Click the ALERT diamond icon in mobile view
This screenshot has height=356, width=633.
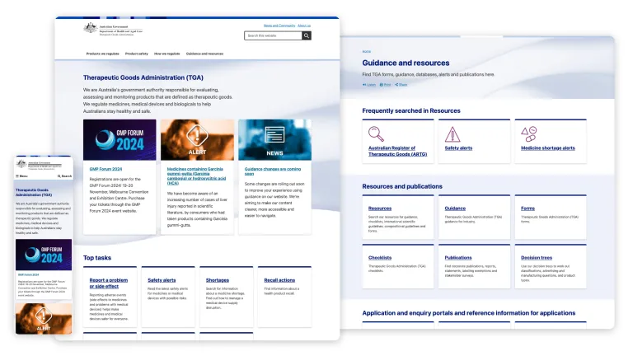tap(43, 316)
